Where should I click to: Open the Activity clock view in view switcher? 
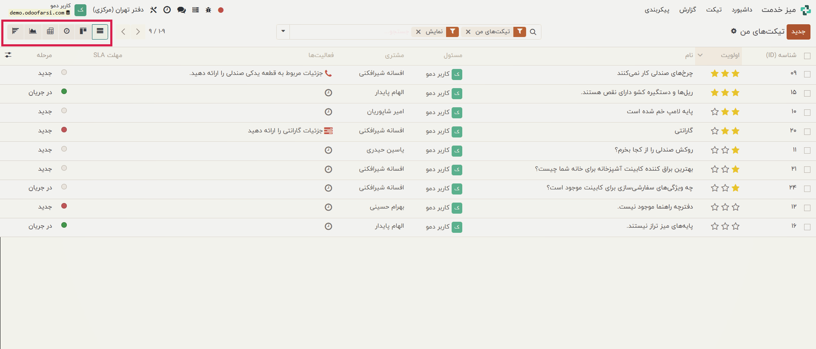pos(67,31)
